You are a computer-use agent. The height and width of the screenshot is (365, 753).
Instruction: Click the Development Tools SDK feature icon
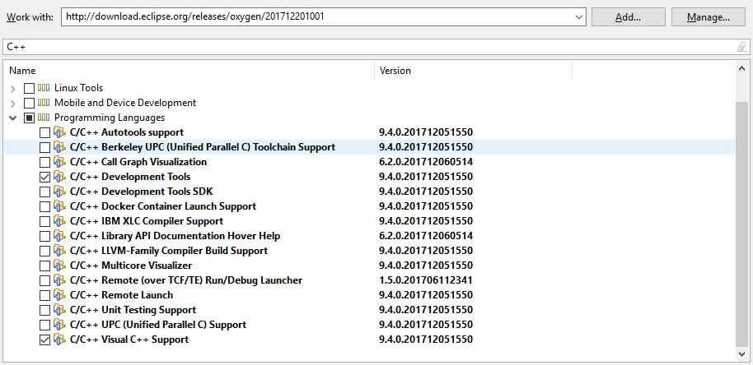click(x=59, y=192)
